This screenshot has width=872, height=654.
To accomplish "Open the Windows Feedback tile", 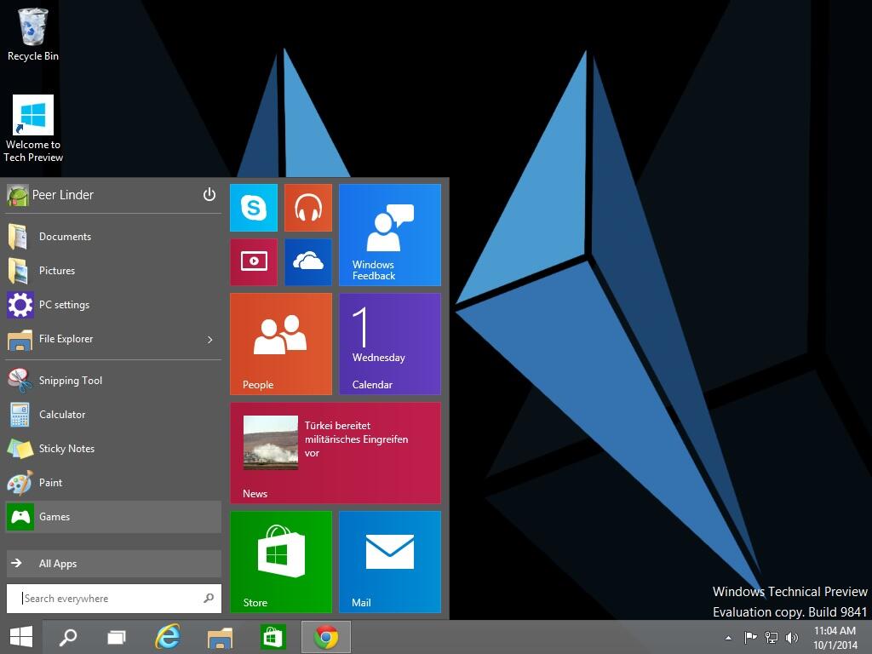I will (x=390, y=235).
